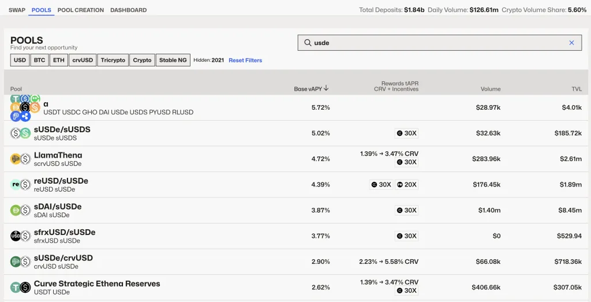Click the Crypto Volume Share 5.60% stat
Viewport: 591px width, 302px height.
[x=544, y=10]
